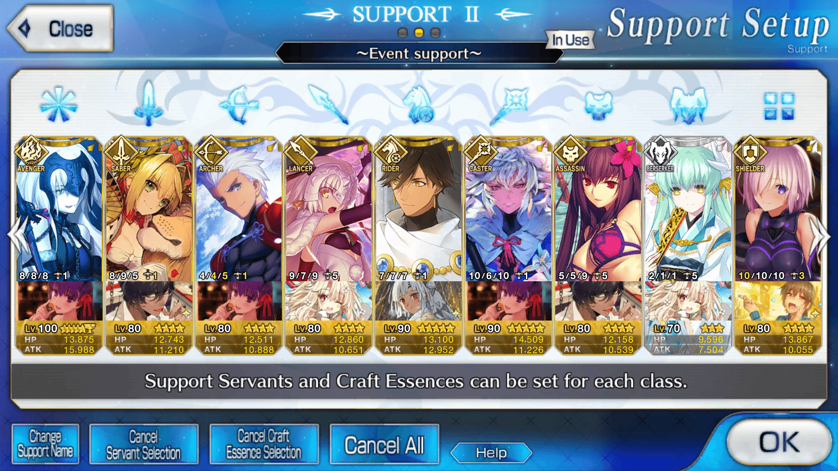The width and height of the screenshot is (838, 471).
Task: Select the All-class snowflake icon
Action: click(58, 105)
